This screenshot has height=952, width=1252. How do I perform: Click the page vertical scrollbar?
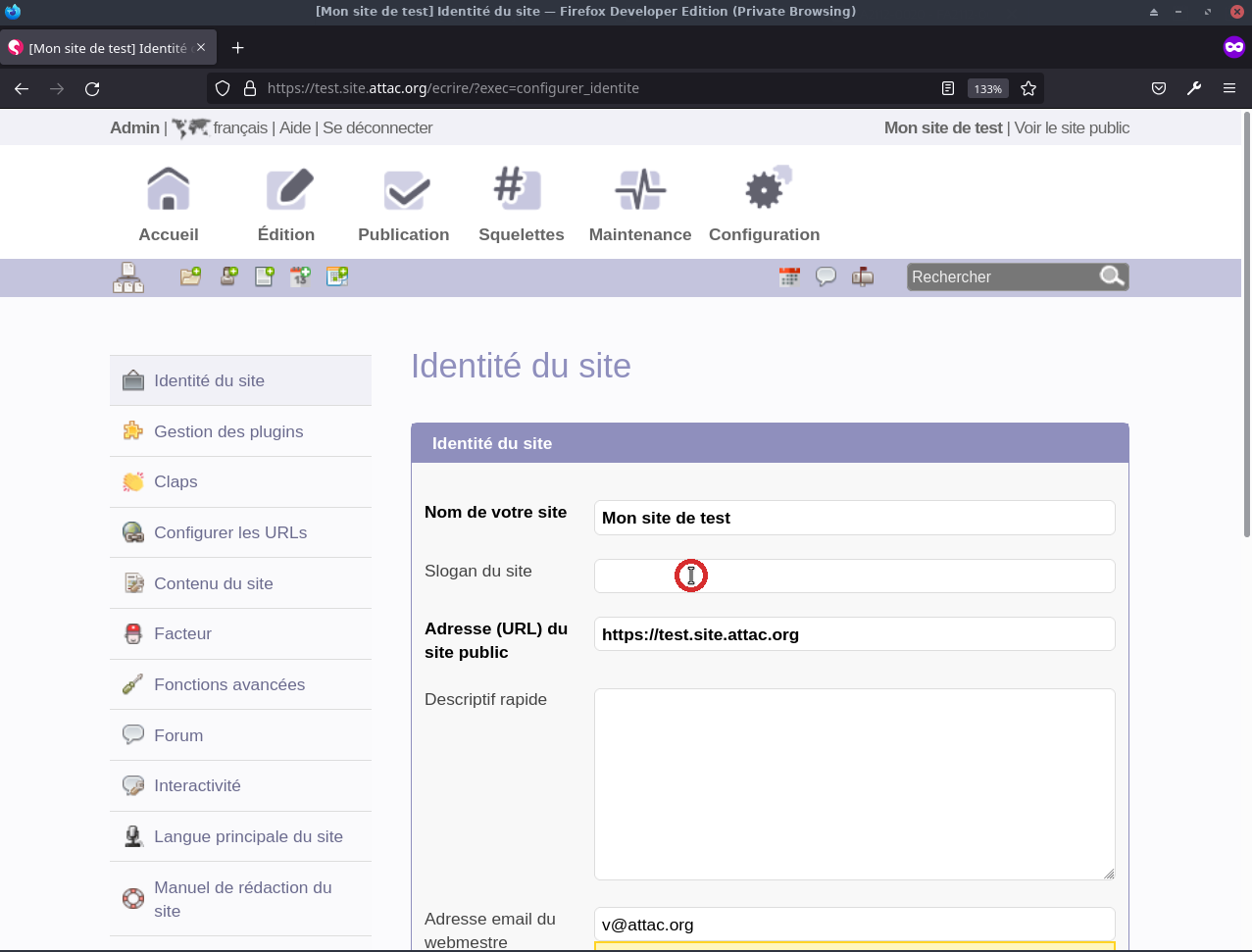click(x=1246, y=324)
